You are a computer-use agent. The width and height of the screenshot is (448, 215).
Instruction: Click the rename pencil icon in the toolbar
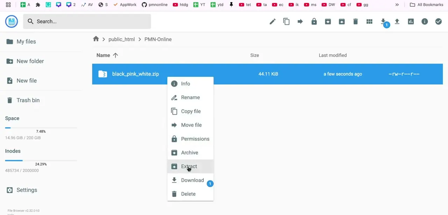272,22
